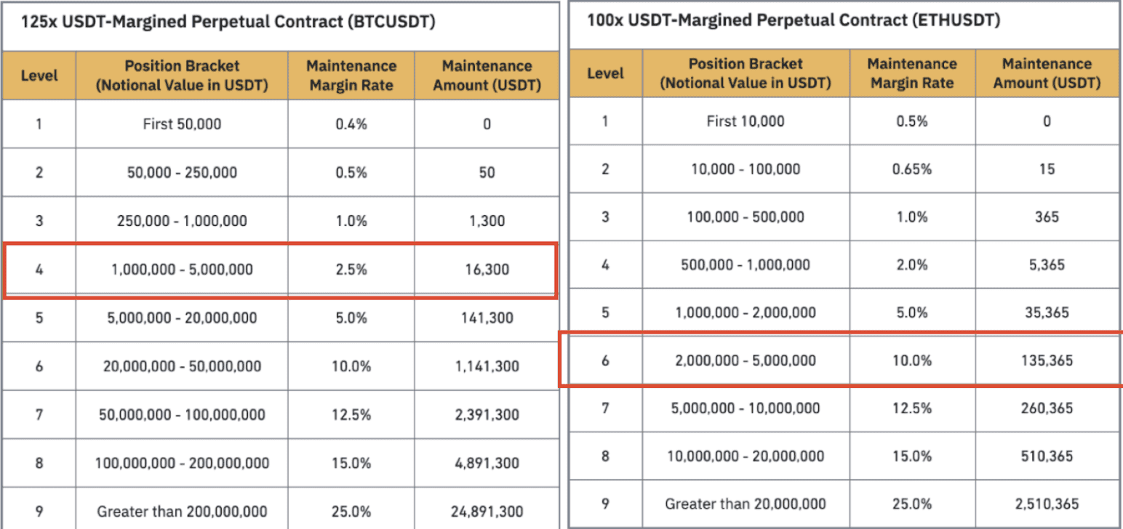Viewport: 1123px width, 529px height.
Task: Select the 1,141,300 maintenance amount cell
Action: (x=487, y=366)
